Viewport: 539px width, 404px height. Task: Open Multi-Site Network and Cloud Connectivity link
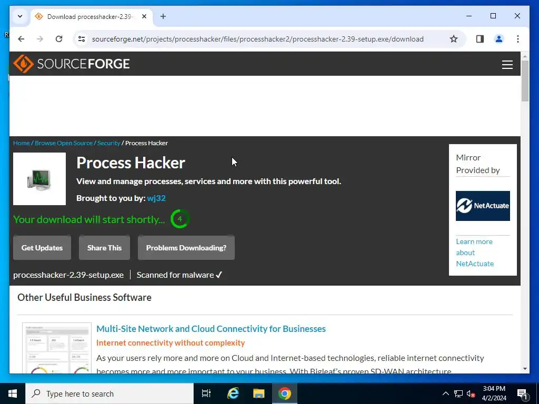tap(211, 329)
